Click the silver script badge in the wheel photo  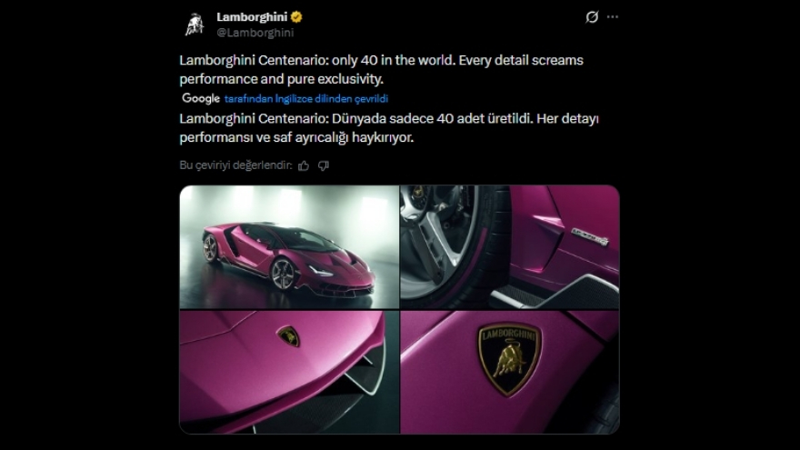(x=590, y=236)
